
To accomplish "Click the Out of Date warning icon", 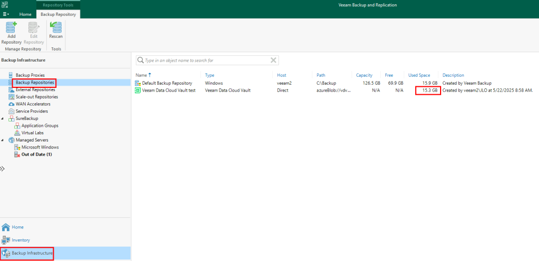I will click(17, 155).
